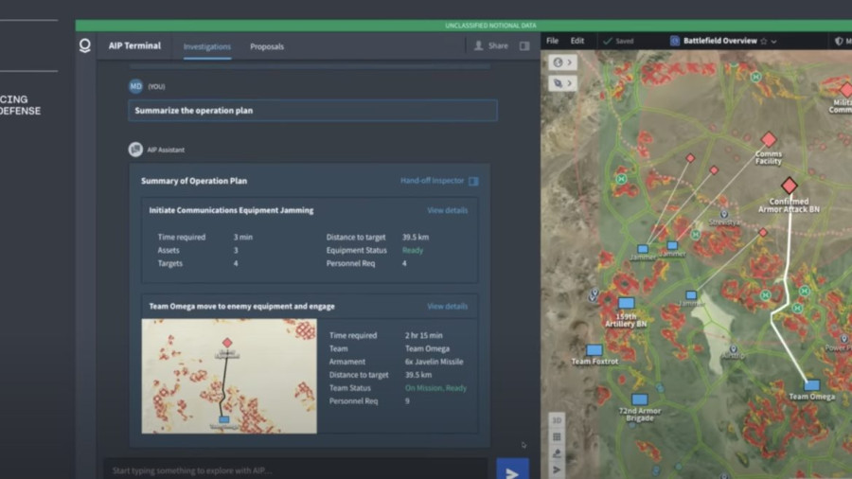The height and width of the screenshot is (479, 852).
Task: Toggle 3D map view
Action: 557,420
